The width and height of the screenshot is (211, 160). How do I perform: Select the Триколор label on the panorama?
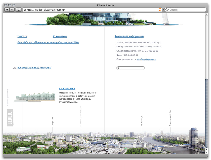142,121
